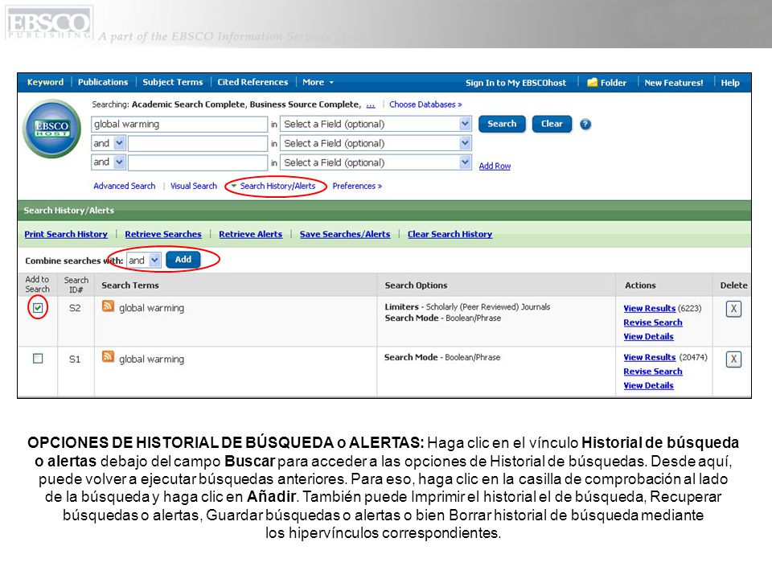Click the Add button to combine searches
The height and width of the screenshot is (579, 772).
click(183, 260)
